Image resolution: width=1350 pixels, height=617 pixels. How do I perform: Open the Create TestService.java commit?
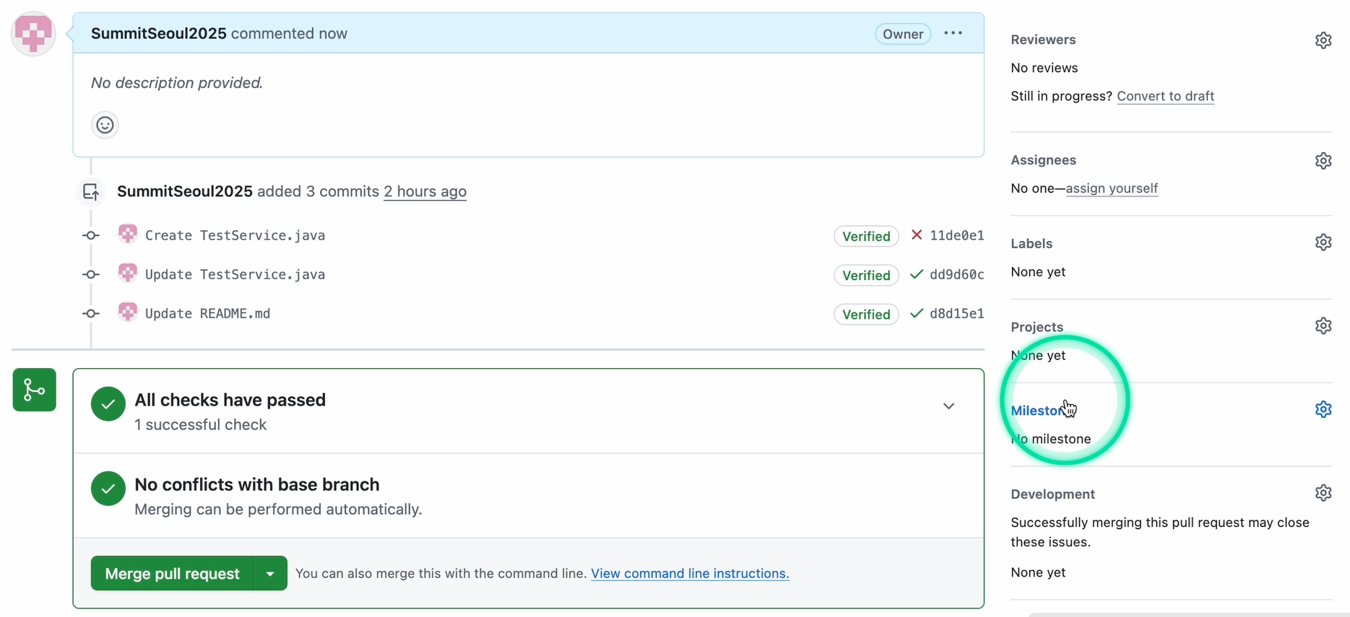point(235,235)
